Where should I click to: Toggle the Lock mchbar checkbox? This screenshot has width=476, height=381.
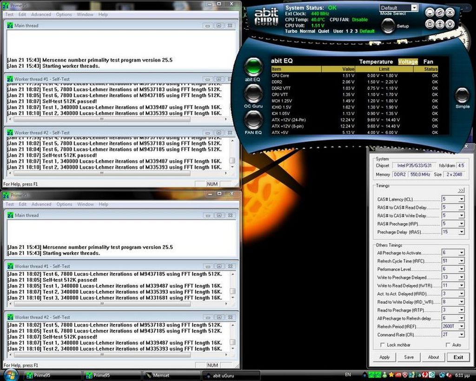point(383,345)
